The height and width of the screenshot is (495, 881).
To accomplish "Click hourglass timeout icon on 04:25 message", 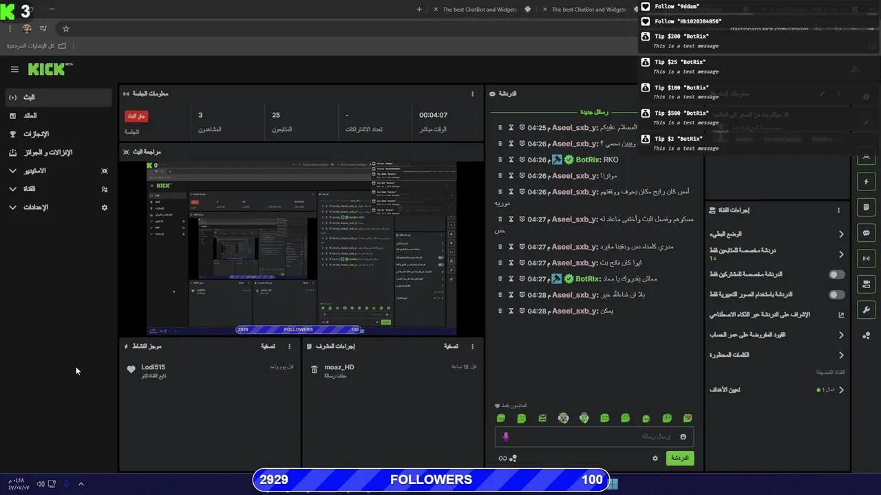I will point(511,127).
